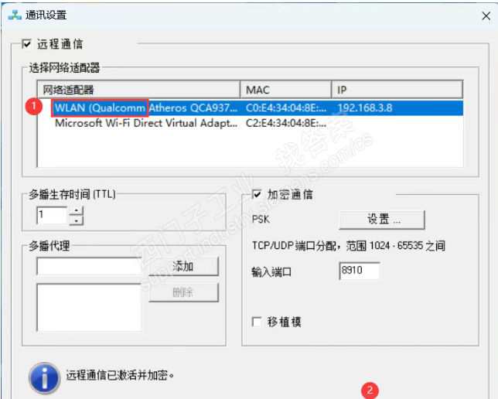Close the 通讯设置 dialog
The image size is (498, 399).
pyautogui.click(x=486, y=16)
